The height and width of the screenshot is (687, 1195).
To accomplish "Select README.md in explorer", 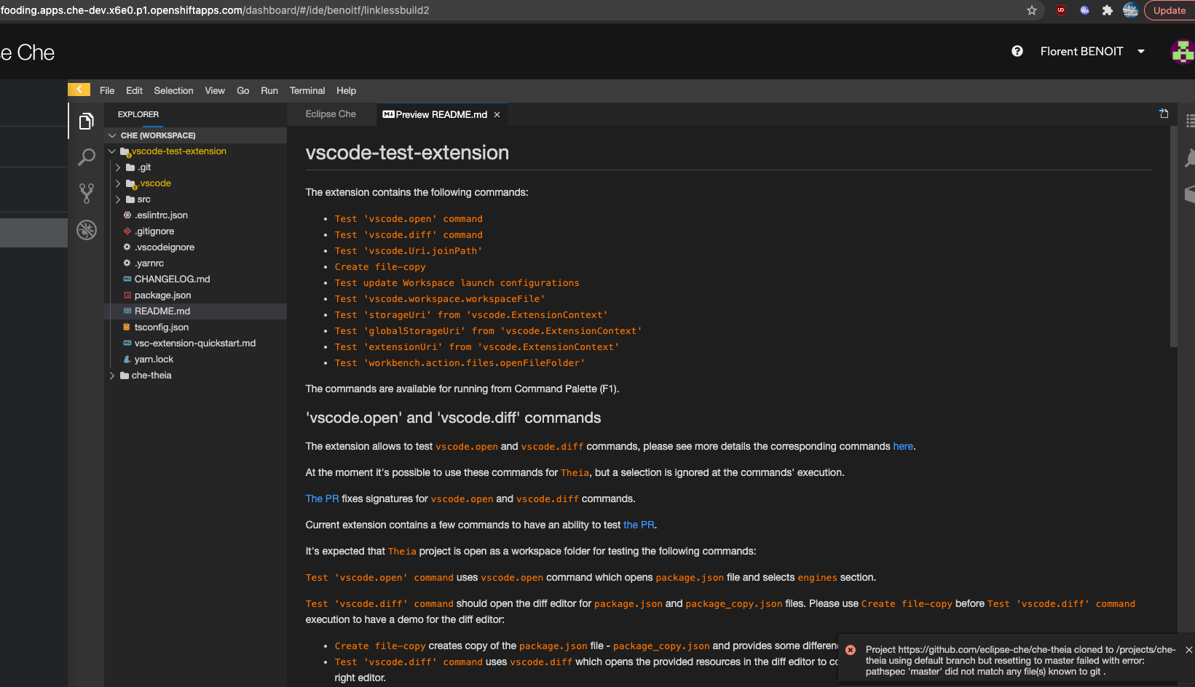I will click(162, 311).
